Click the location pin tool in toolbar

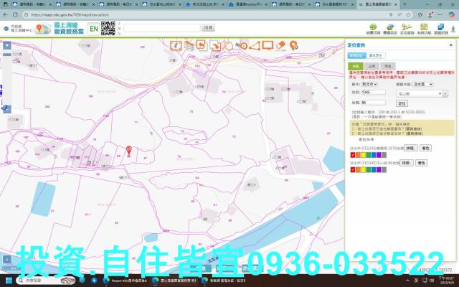(x=294, y=45)
